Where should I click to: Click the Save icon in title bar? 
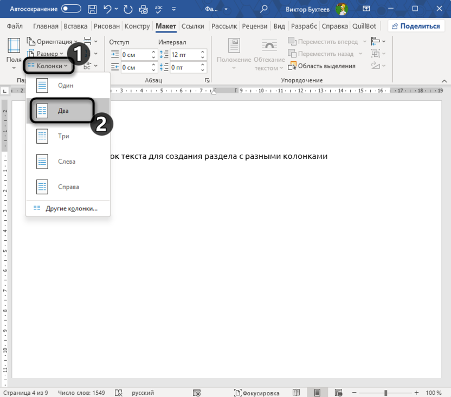pos(92,9)
